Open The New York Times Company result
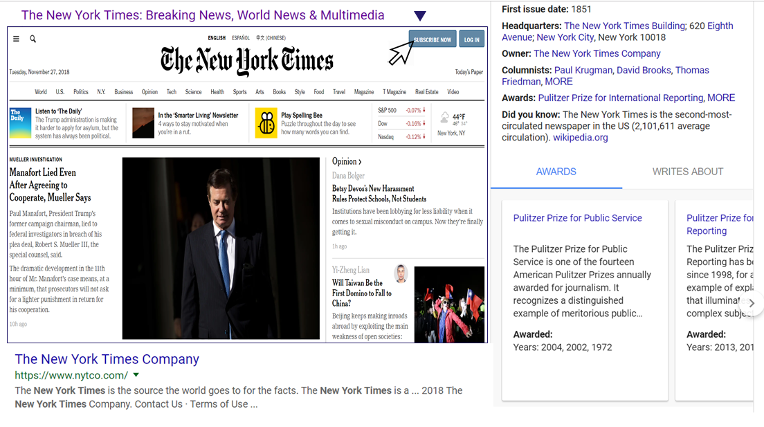 [x=107, y=359]
